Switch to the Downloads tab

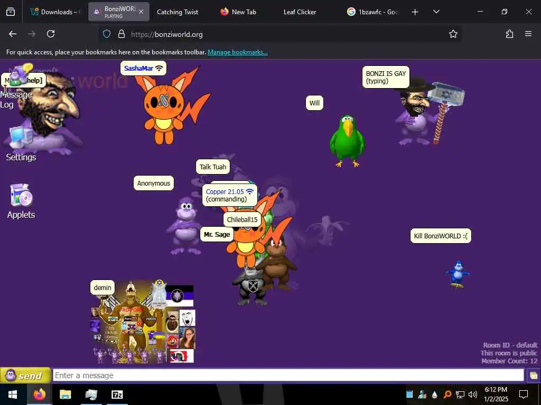(x=55, y=12)
